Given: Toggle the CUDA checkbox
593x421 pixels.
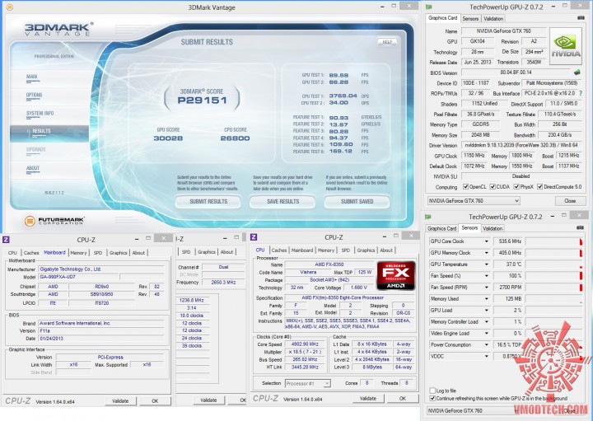Looking at the screenshot, I should coord(493,186).
